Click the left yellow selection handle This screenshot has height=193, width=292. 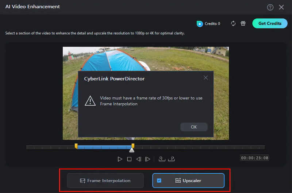coord(76,146)
